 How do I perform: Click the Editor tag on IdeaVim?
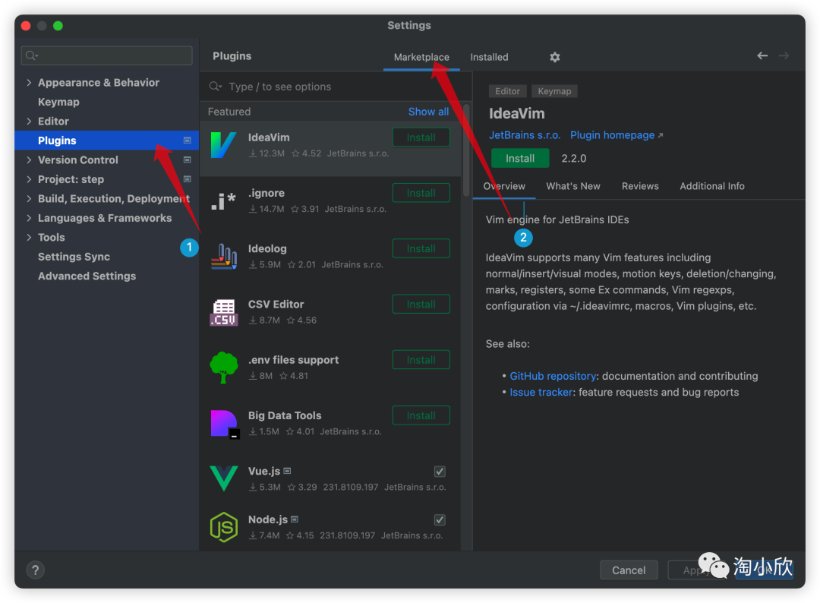(507, 91)
